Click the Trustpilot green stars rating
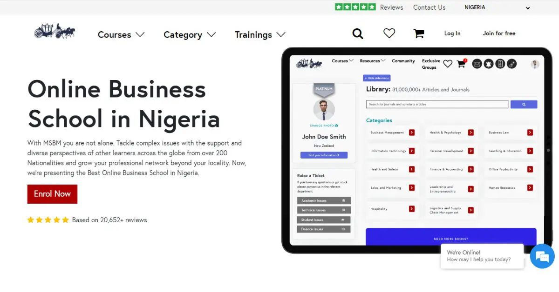Viewport: 559px width, 292px height. click(355, 7)
